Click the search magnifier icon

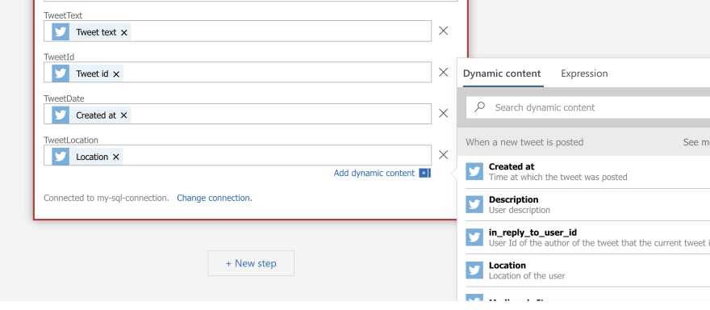pyautogui.click(x=479, y=107)
